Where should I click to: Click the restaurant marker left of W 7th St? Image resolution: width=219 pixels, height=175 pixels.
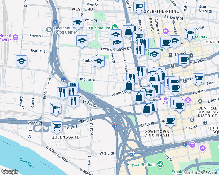73,101
